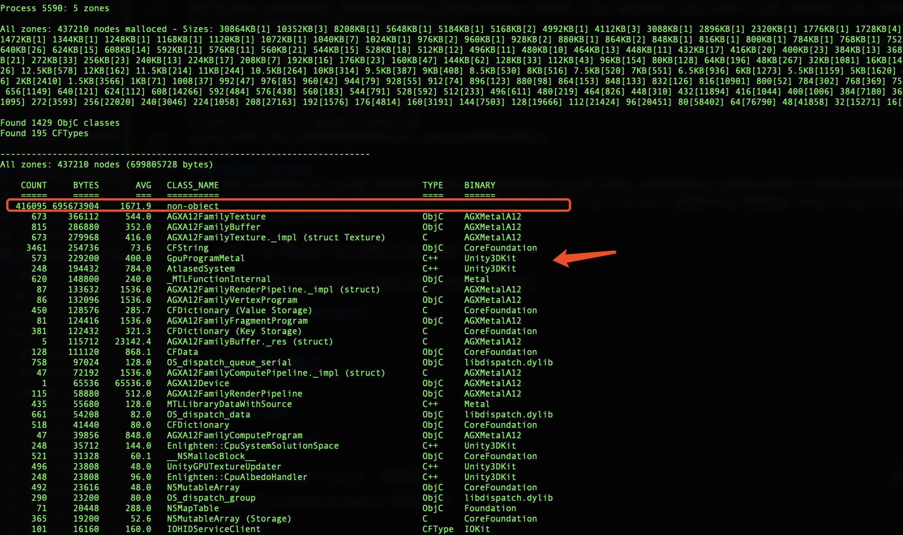The width and height of the screenshot is (903, 535).
Task: Click the CFString class name
Action: coord(188,248)
